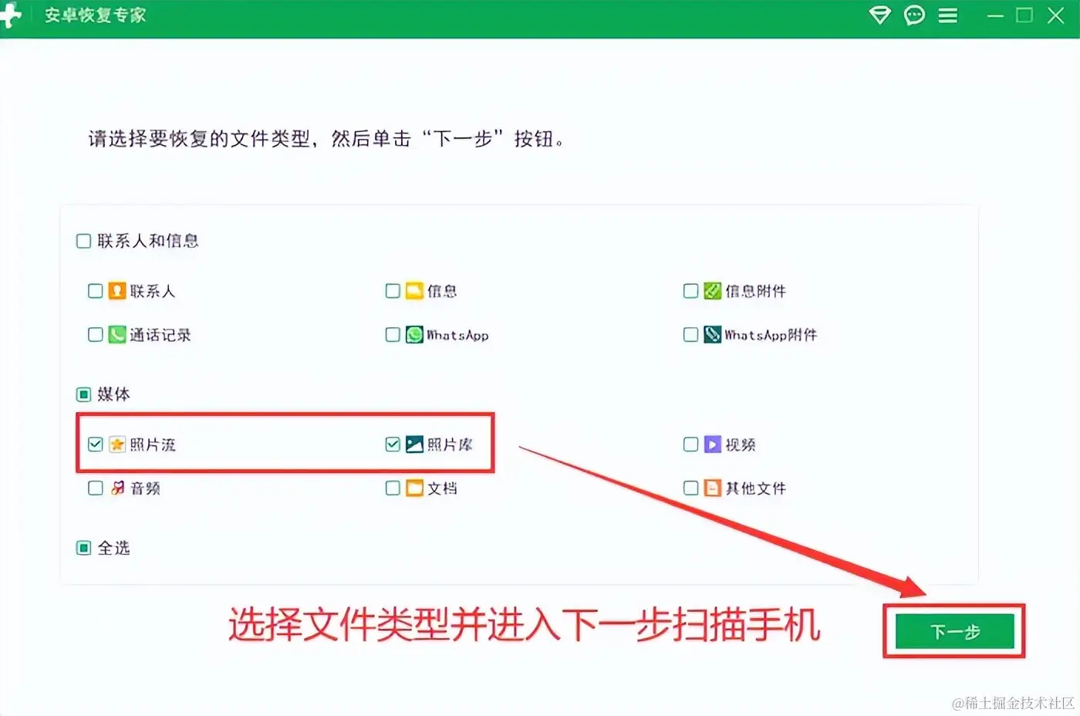Toggle the 联系人和信息 group checkbox
This screenshot has height=716, width=1080.
point(83,241)
